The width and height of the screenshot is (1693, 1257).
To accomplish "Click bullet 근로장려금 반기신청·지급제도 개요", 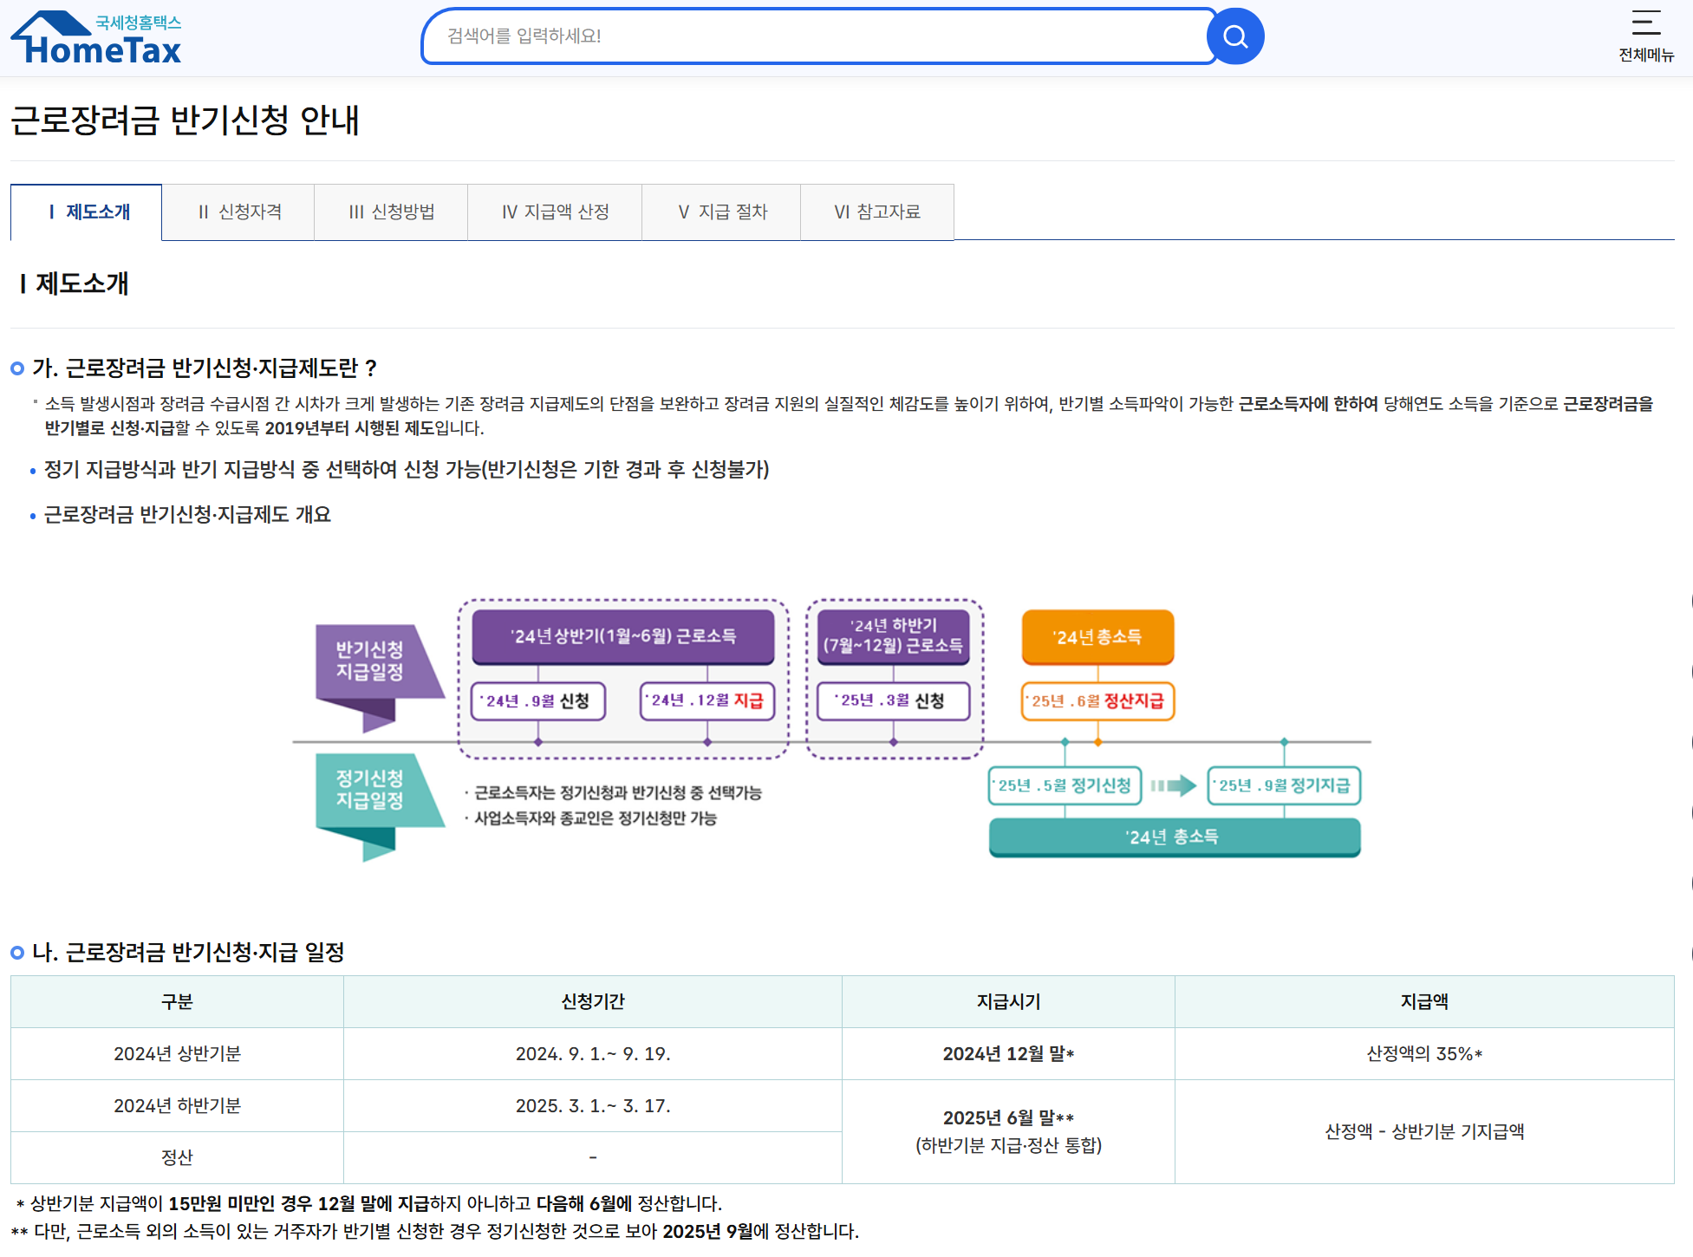I will pos(187,515).
